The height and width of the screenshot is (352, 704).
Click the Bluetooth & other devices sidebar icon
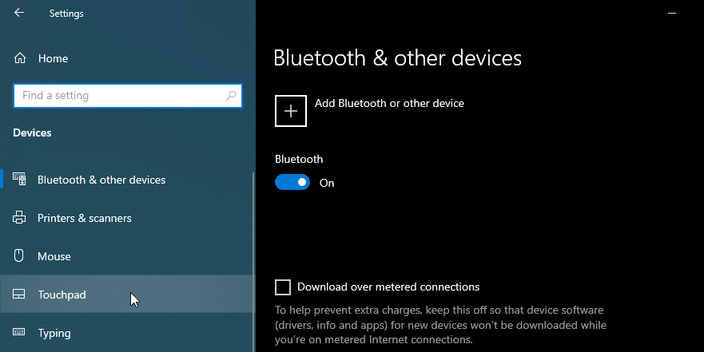point(20,180)
